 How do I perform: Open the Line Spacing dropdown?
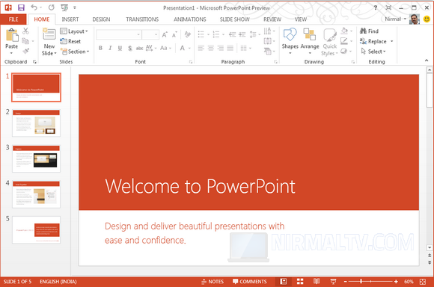(x=254, y=34)
